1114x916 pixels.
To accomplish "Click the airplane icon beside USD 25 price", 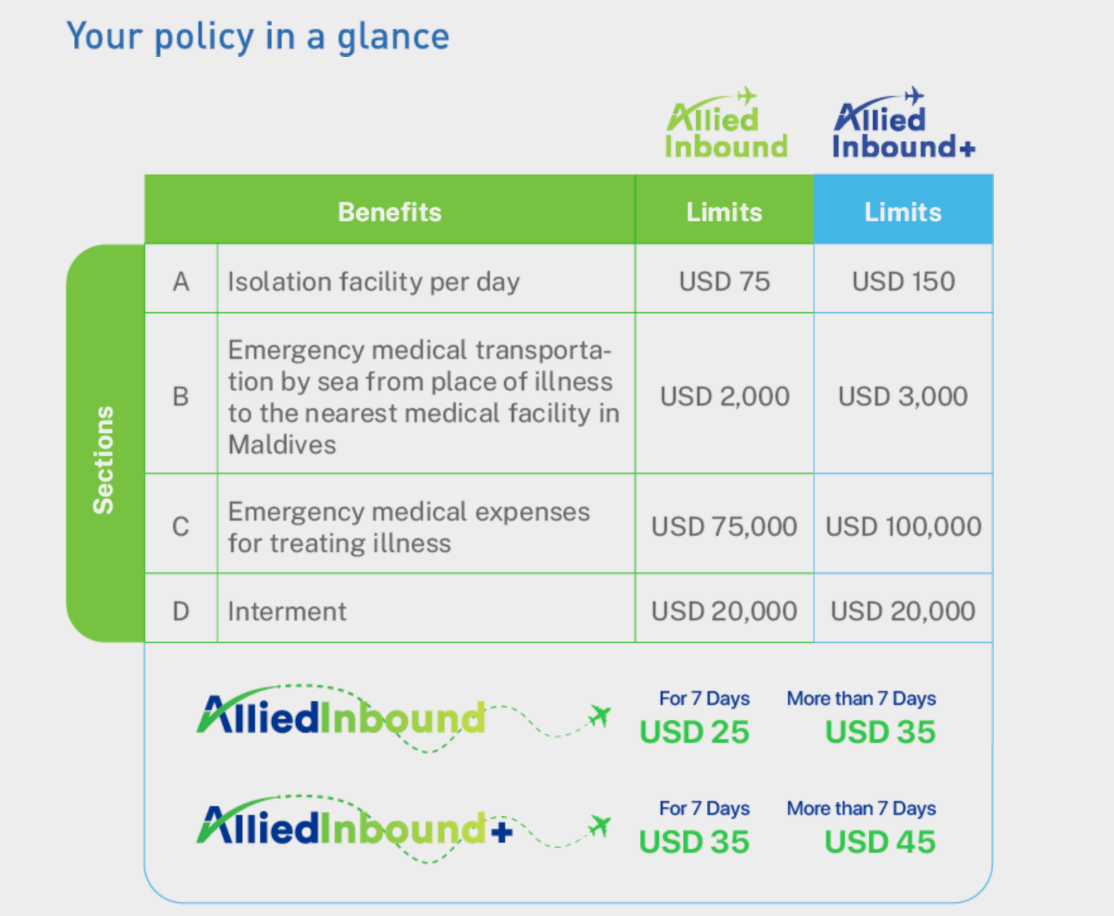I will coord(599,716).
